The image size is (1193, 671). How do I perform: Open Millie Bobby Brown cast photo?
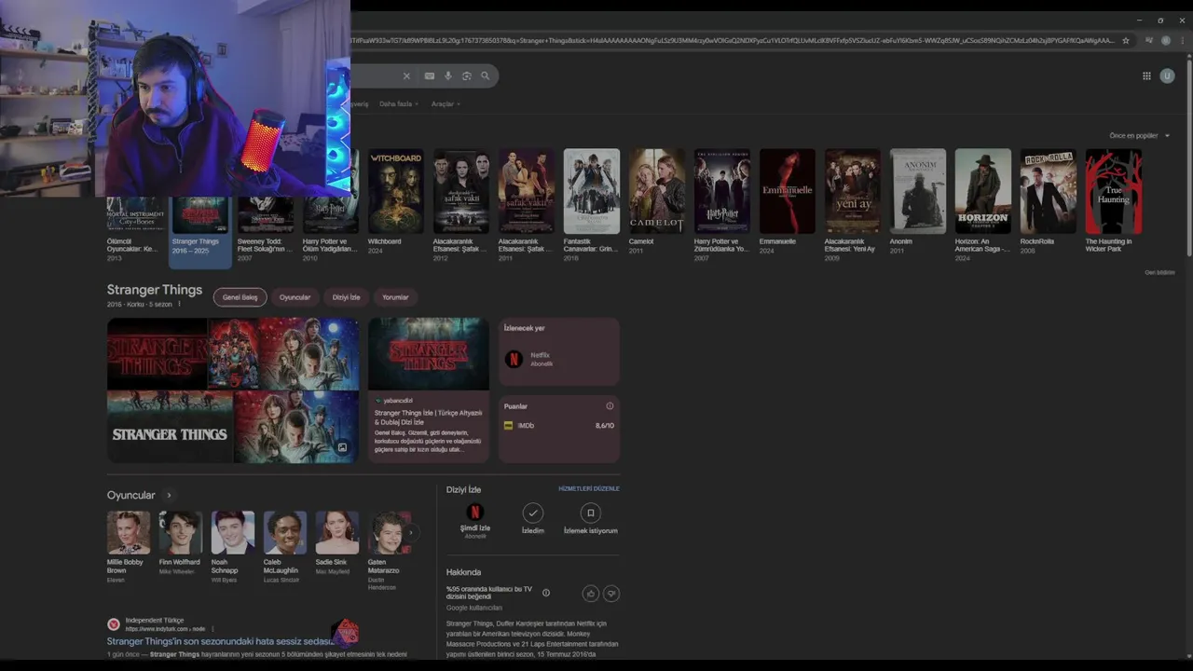pyautogui.click(x=129, y=532)
